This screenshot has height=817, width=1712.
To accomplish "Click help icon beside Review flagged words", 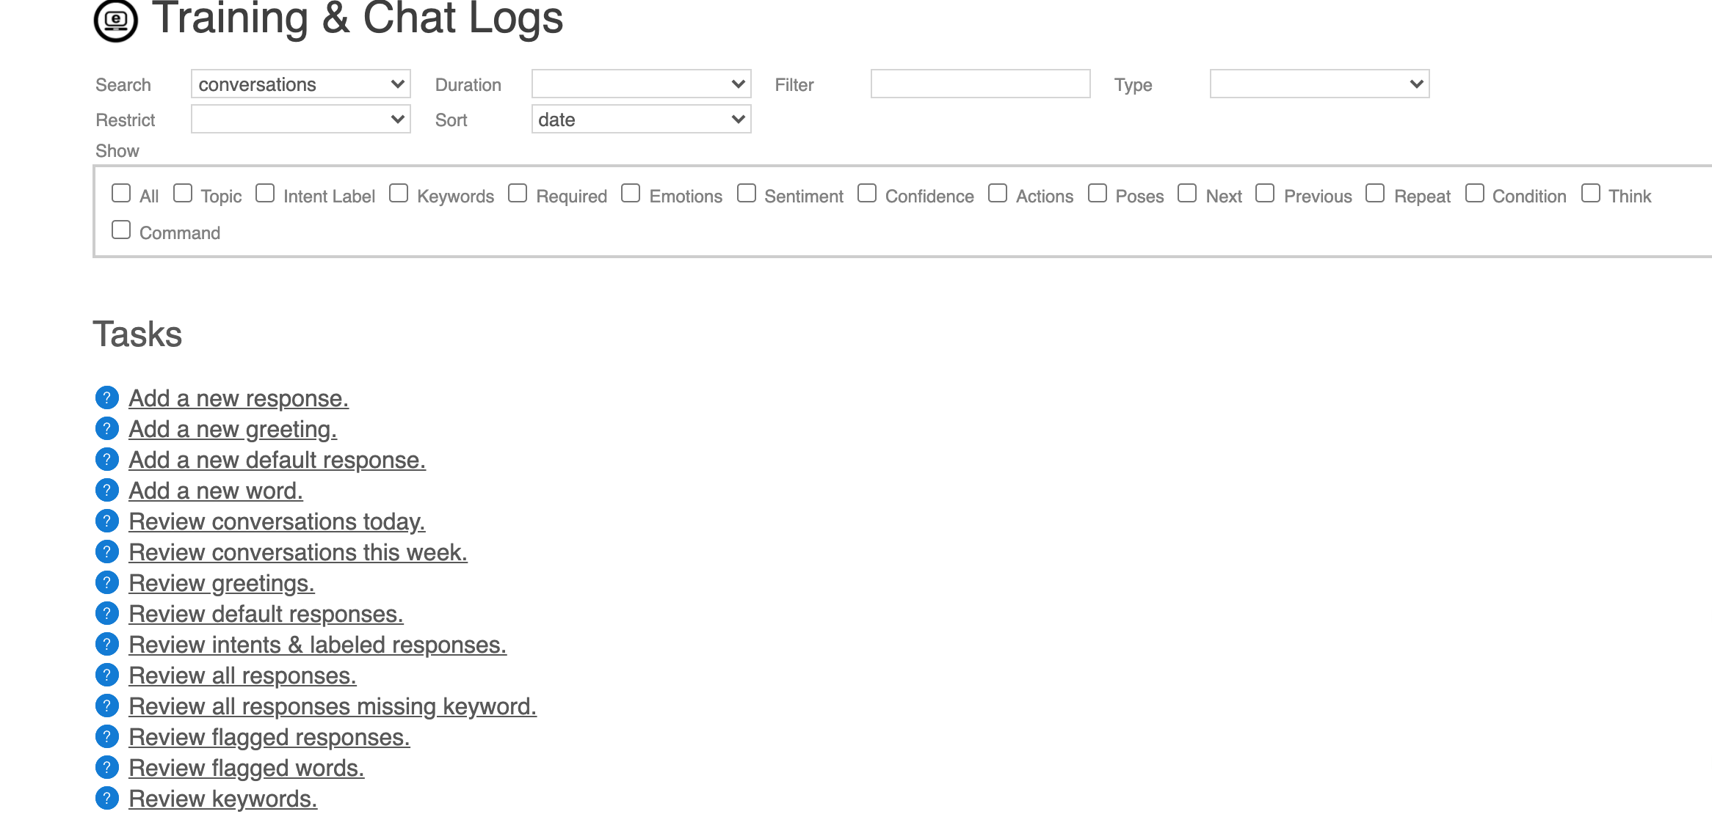I will 107,767.
